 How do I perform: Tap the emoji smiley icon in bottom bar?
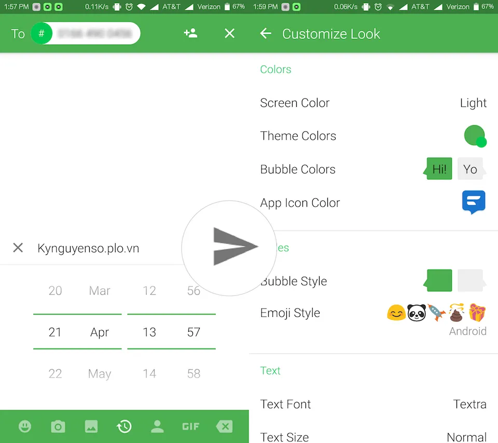(x=24, y=426)
